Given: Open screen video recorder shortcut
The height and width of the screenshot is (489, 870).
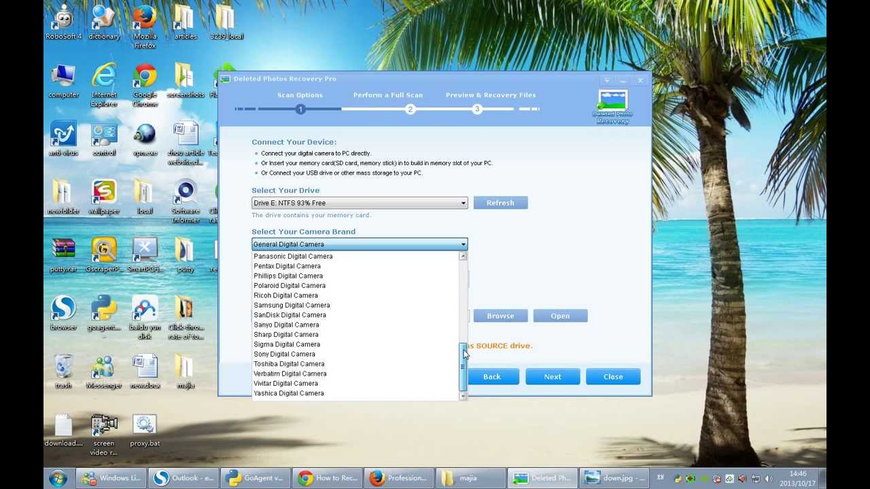Looking at the screenshot, I should 104,435.
